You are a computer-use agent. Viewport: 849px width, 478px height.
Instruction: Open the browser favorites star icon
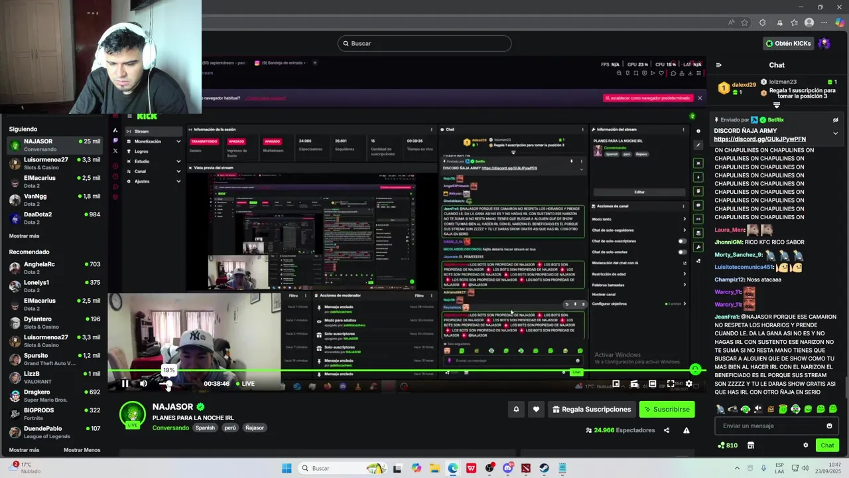[794, 23]
